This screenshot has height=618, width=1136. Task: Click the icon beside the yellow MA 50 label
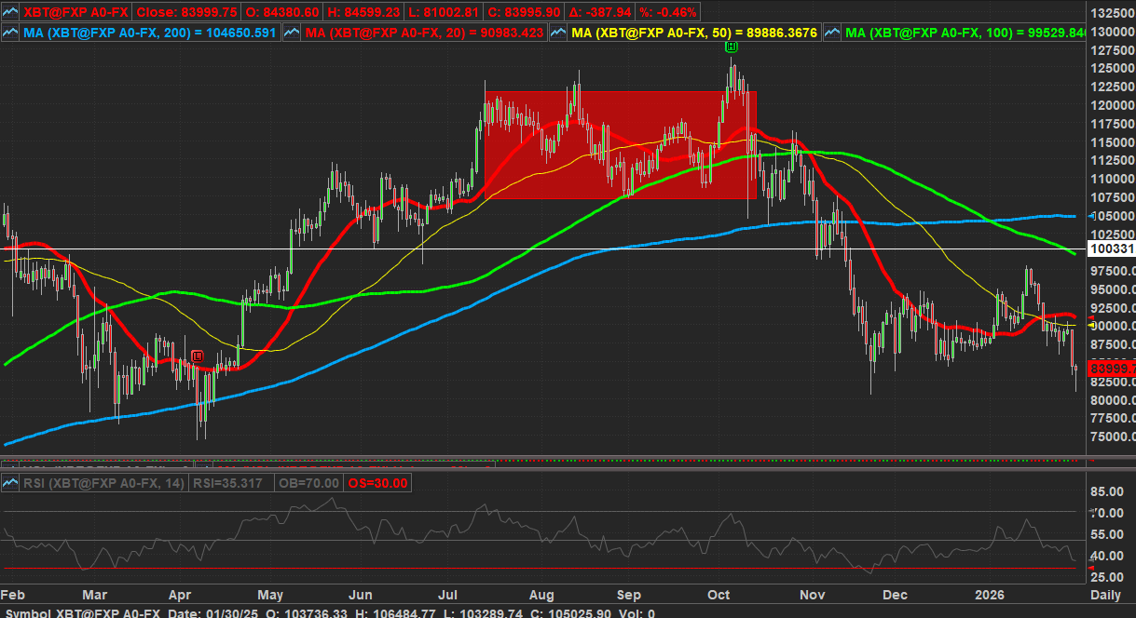(x=559, y=33)
